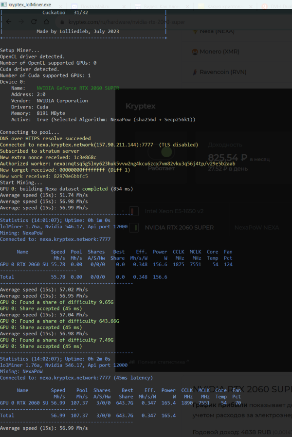Click the Kryptex widget title
292x437 pixels.
[x=141, y=106]
